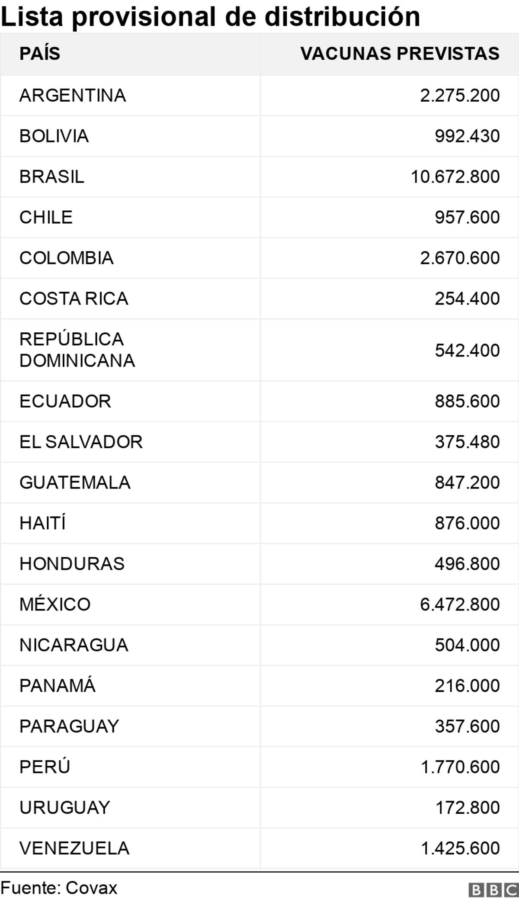Select Panamá's 216.000 value
Image resolution: width=519 pixels, height=903 pixels.
click(468, 685)
